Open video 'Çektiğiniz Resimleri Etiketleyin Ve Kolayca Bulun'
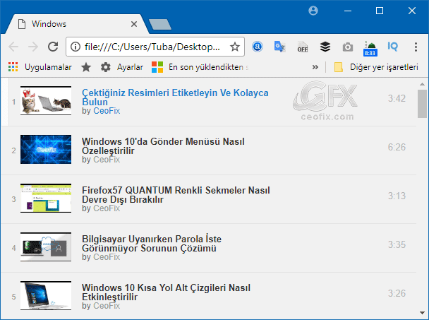This screenshot has width=429, height=320. click(175, 97)
